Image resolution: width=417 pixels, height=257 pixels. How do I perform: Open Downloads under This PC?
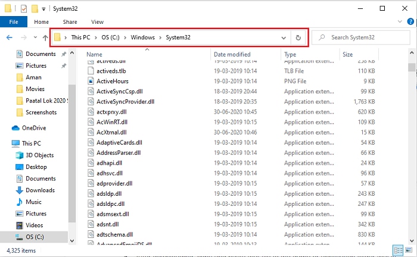pyautogui.click(x=40, y=190)
